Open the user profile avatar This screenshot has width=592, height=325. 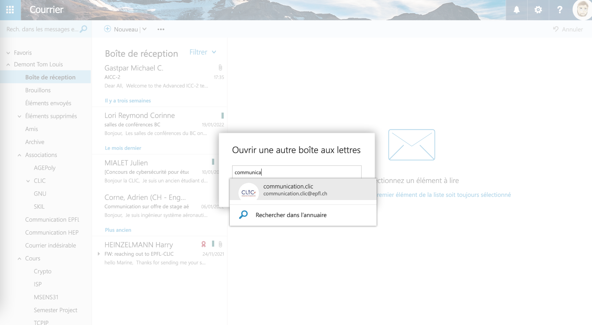(x=582, y=10)
